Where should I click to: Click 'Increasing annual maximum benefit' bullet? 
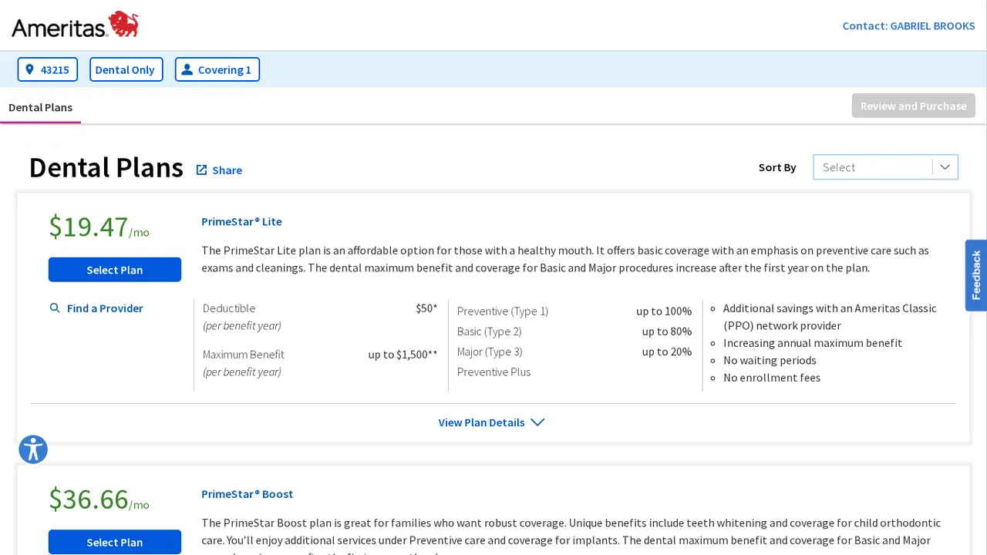[x=813, y=343]
